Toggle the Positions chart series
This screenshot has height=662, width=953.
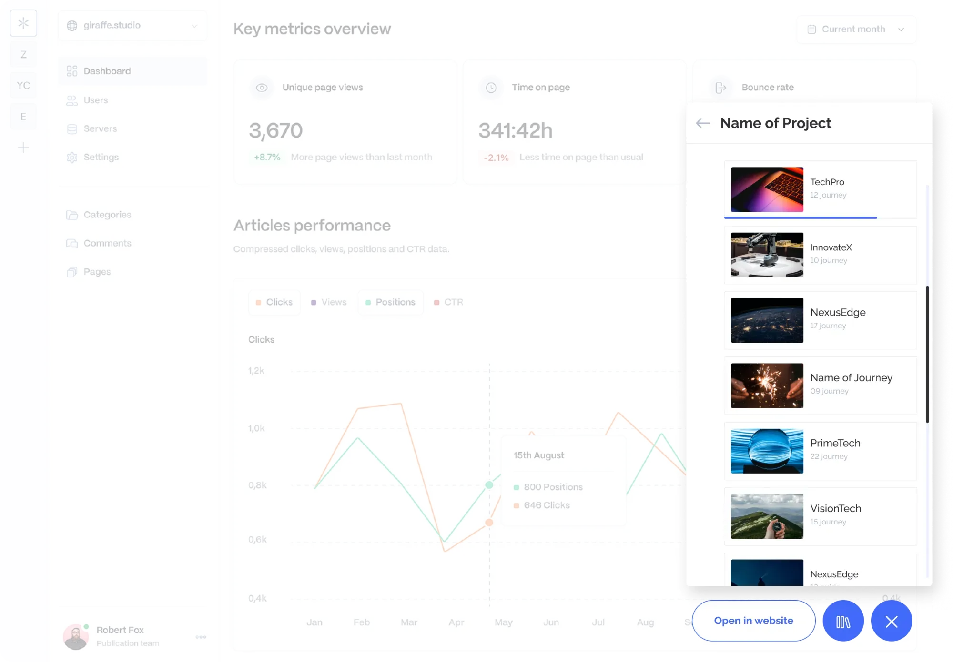click(390, 302)
